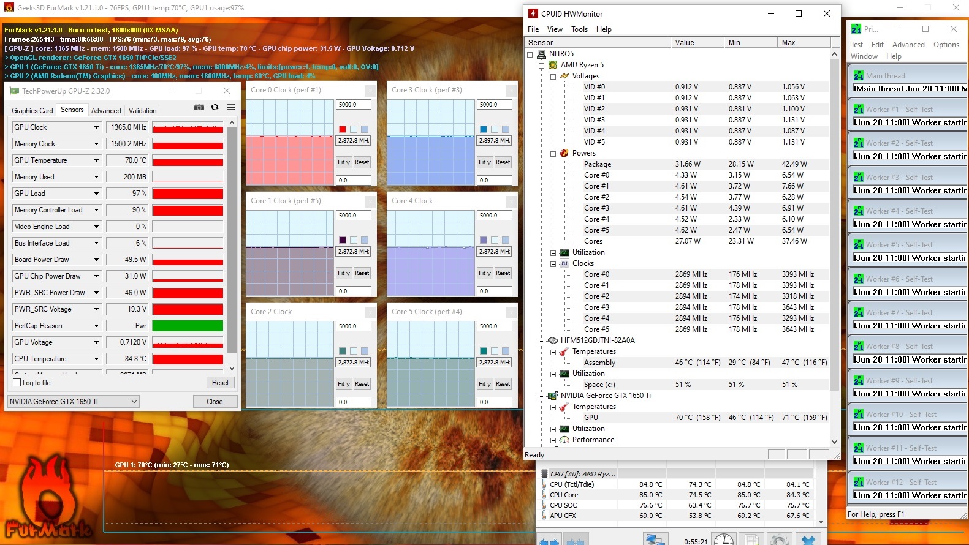Viewport: 969px width, 545px height.
Task: Click the HWiNFO clock reset icon
Action: click(x=724, y=540)
